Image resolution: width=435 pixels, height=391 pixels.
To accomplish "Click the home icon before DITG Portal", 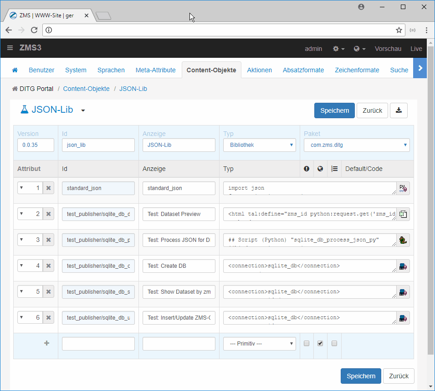I will [x=15, y=89].
